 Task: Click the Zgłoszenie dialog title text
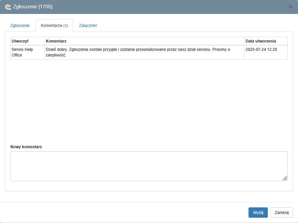pyautogui.click(x=25, y=7)
